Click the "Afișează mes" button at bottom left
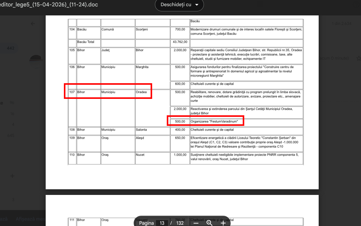The height and width of the screenshot is (226, 361). (x=30, y=219)
